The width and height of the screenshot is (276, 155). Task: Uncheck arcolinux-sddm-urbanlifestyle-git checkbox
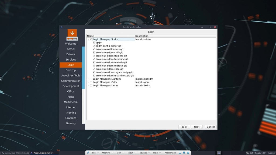pyautogui.click(x=94, y=76)
